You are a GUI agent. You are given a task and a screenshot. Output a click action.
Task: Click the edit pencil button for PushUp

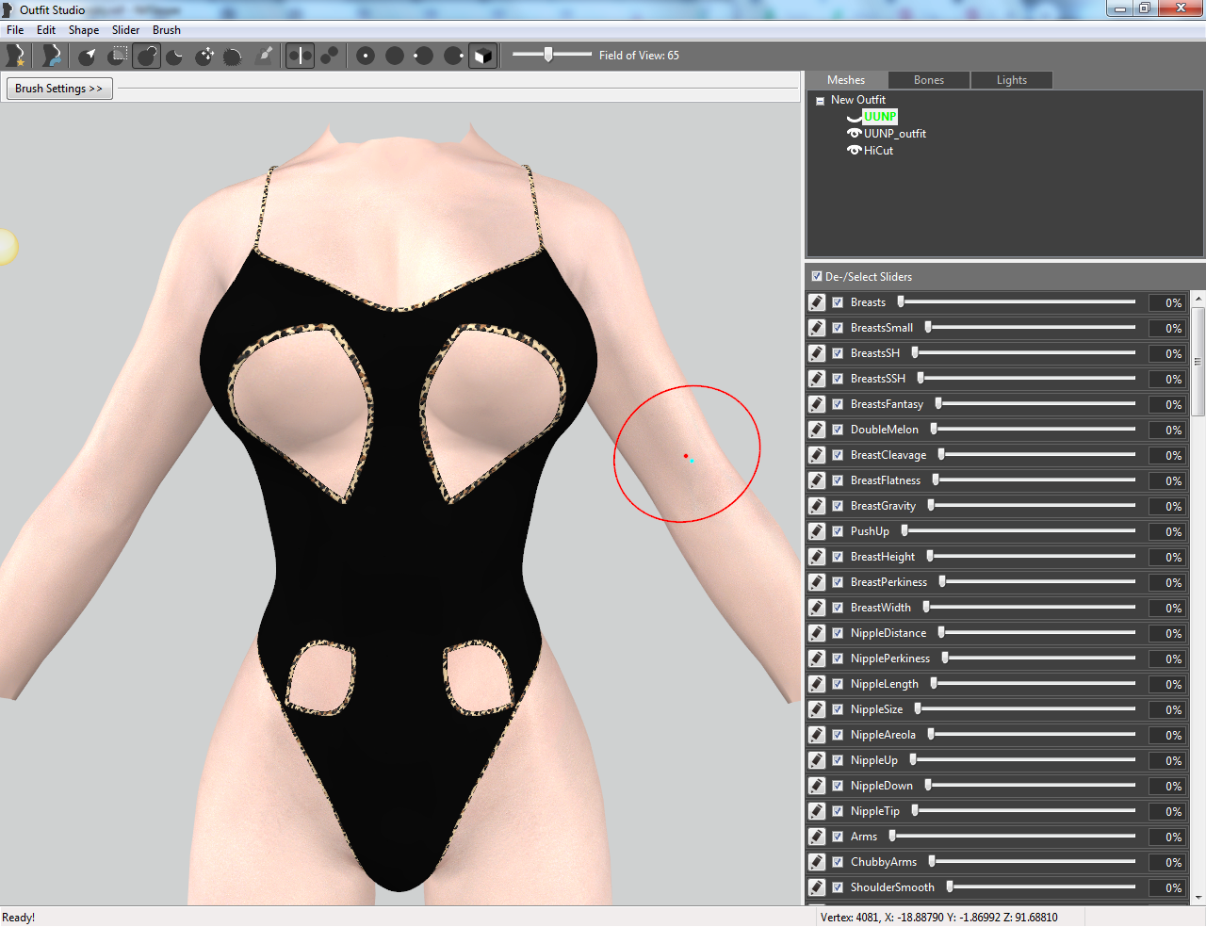[817, 531]
